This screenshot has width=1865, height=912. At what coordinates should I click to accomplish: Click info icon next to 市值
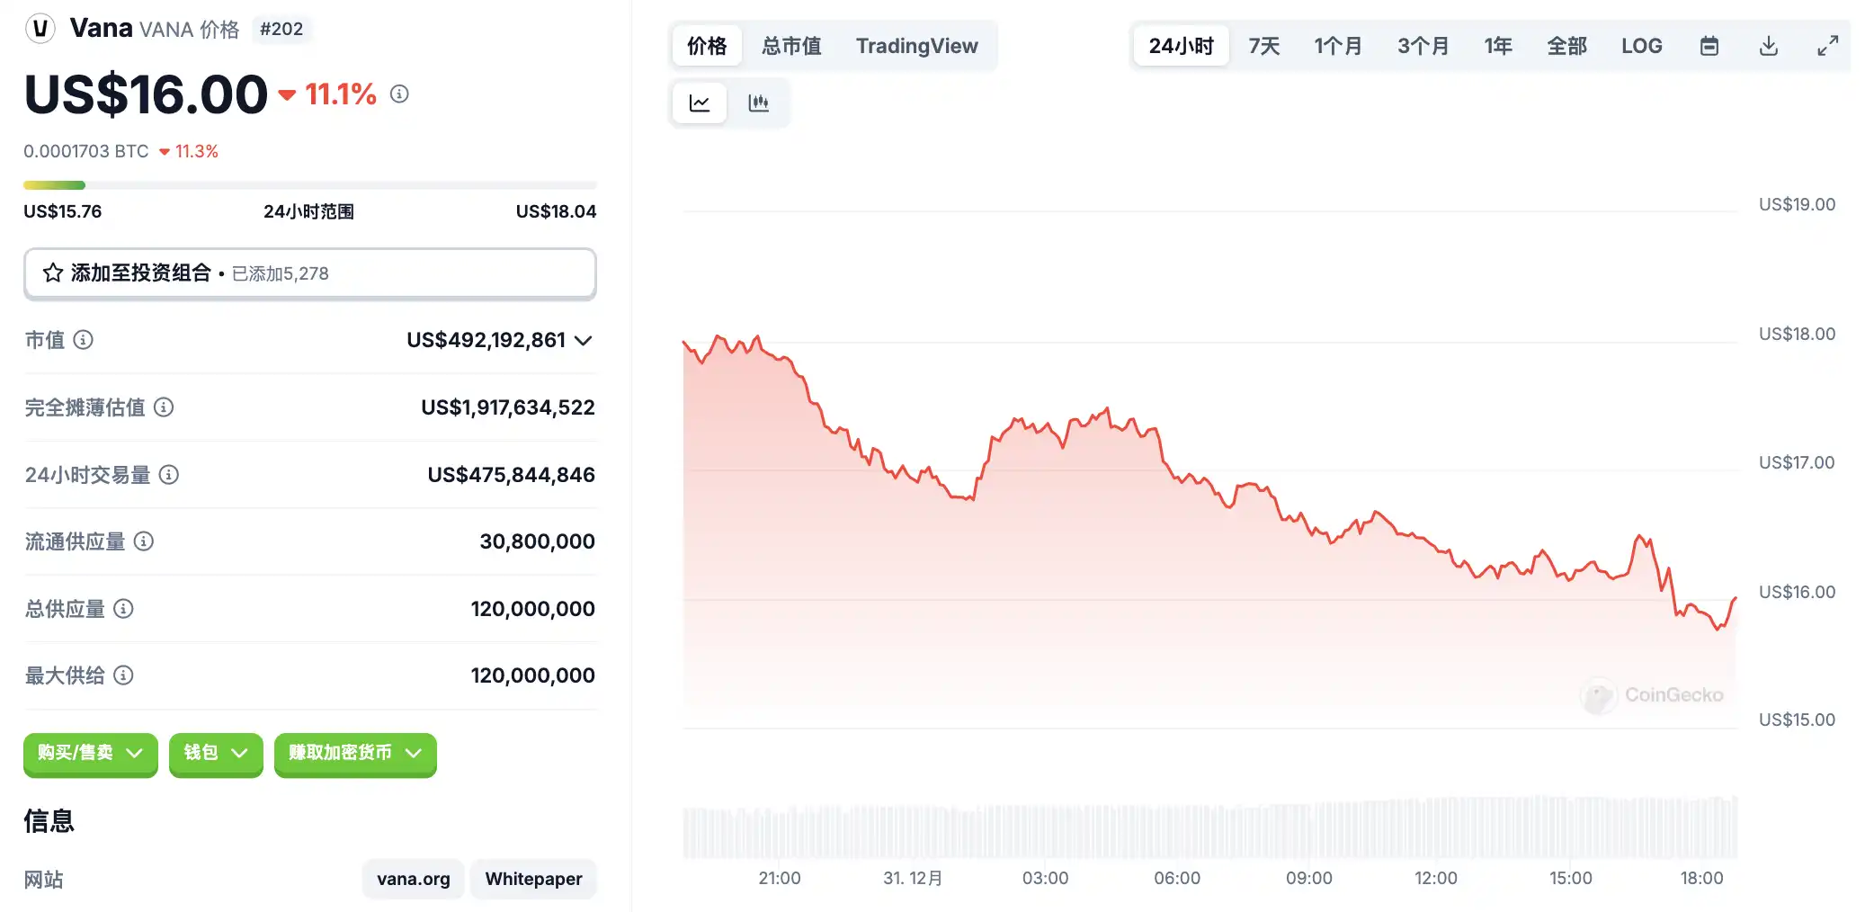click(x=83, y=340)
